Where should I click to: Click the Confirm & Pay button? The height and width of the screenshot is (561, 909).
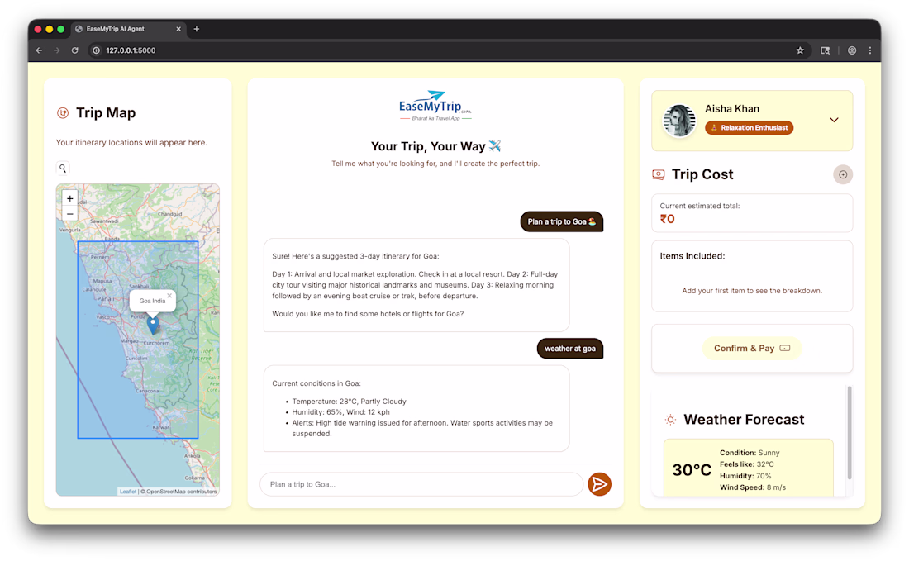[752, 349]
